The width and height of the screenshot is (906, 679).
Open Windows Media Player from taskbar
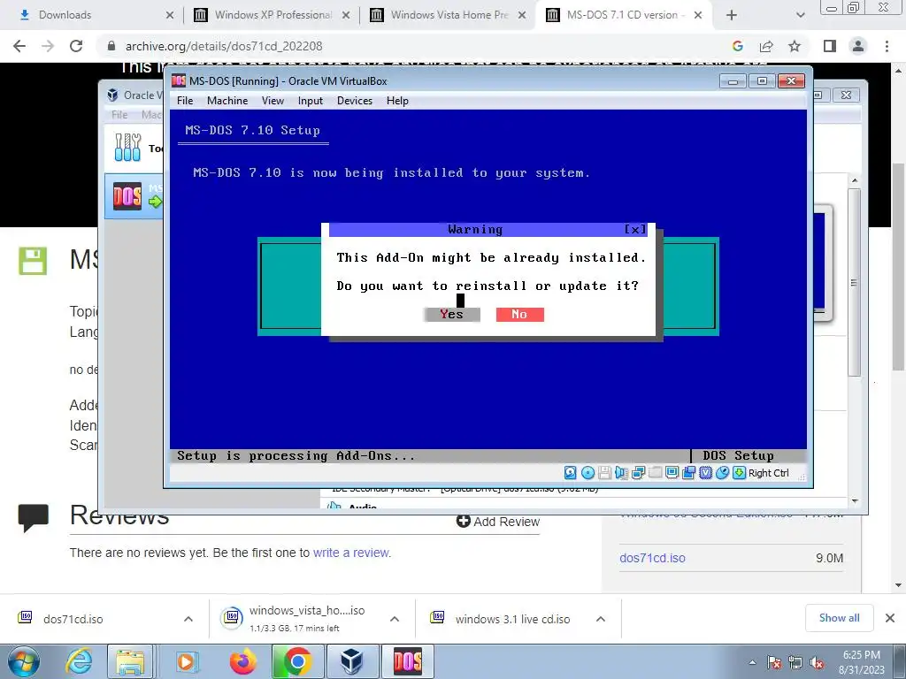[186, 661]
